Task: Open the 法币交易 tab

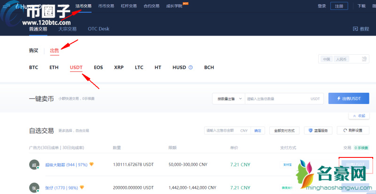Action: coord(83,6)
